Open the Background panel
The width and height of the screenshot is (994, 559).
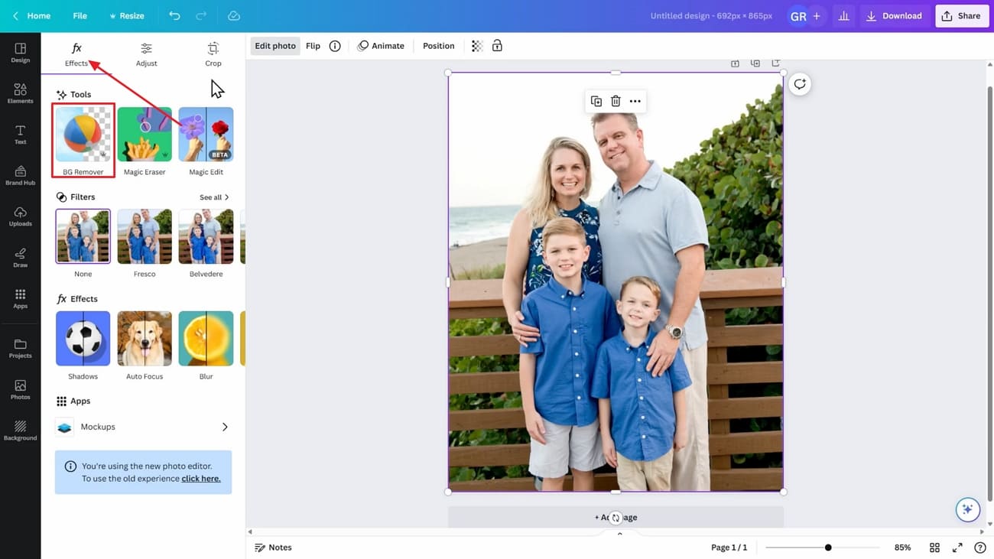(x=21, y=431)
